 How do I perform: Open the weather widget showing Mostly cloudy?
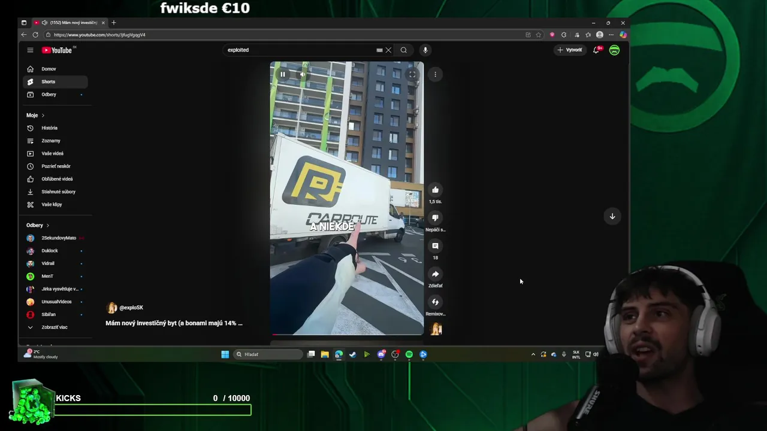(41, 354)
